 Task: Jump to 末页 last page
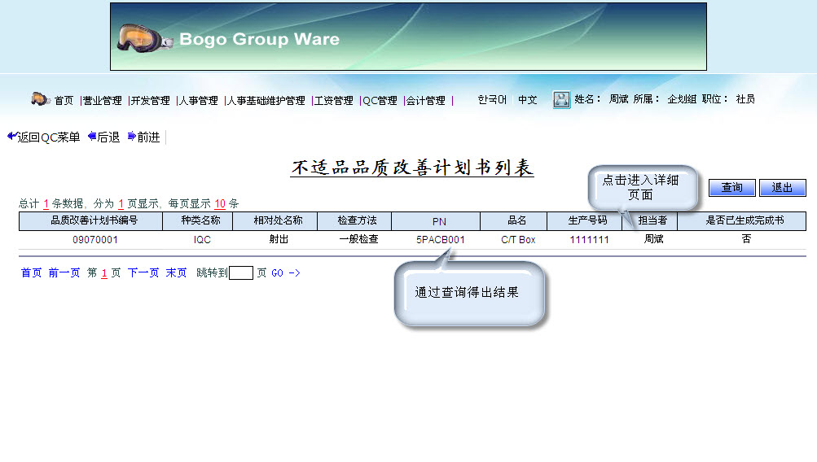176,273
